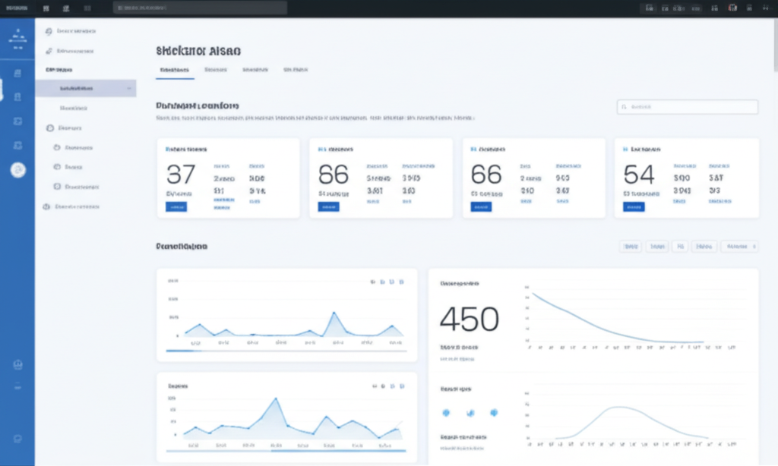Switch to the second tab under the page title
Viewport: 778px width, 466px height.
point(217,70)
